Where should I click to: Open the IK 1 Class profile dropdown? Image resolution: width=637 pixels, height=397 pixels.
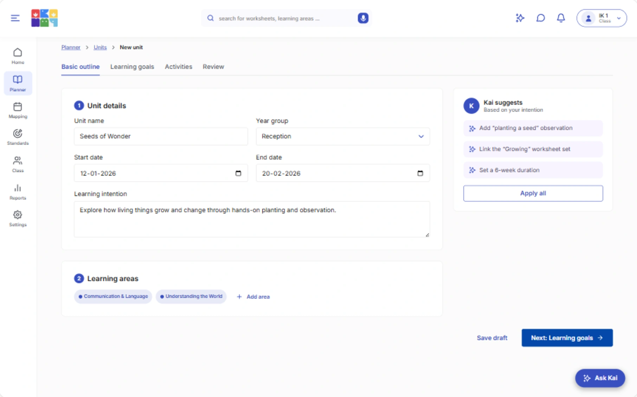click(x=601, y=18)
